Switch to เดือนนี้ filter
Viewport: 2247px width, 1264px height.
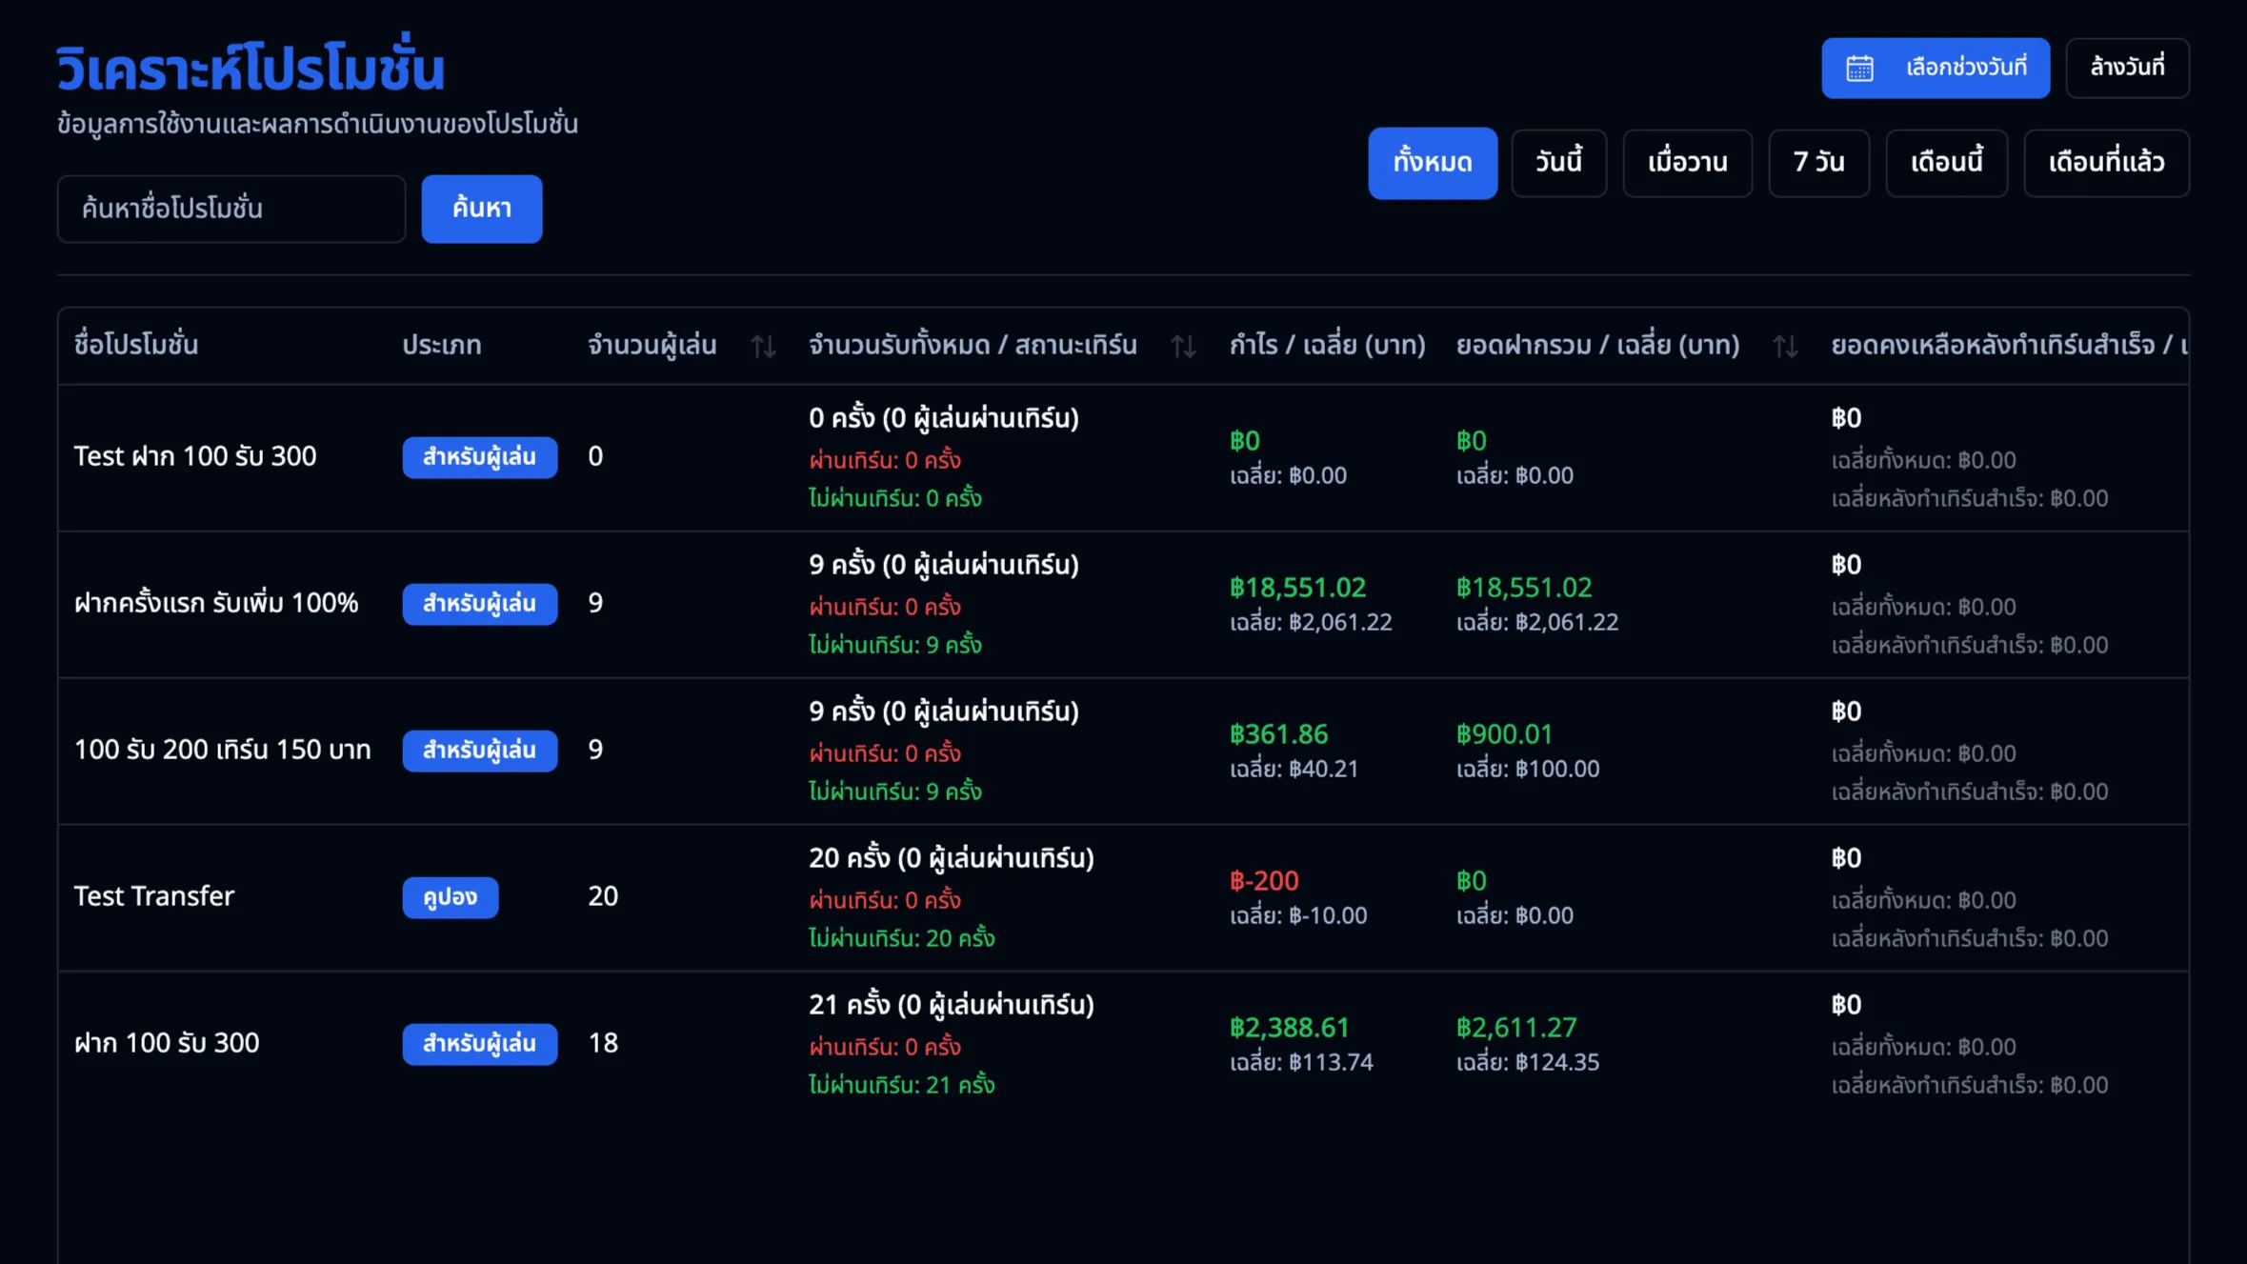click(x=1946, y=163)
